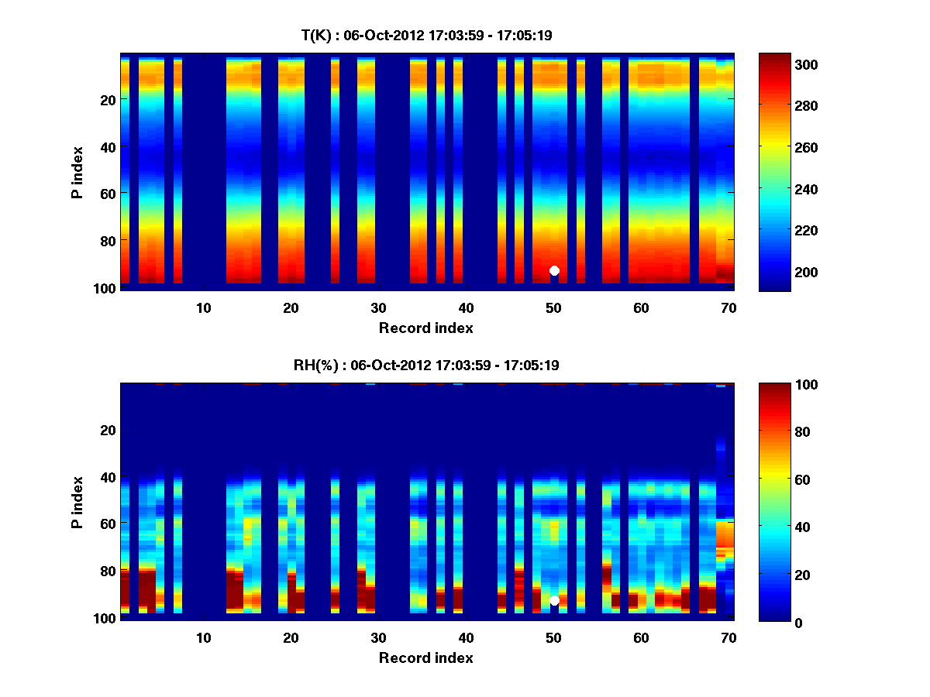Click x-axis tick 50 below the temperature plot
Image resolution: width=930 pixels, height=697 pixels.
(553, 307)
